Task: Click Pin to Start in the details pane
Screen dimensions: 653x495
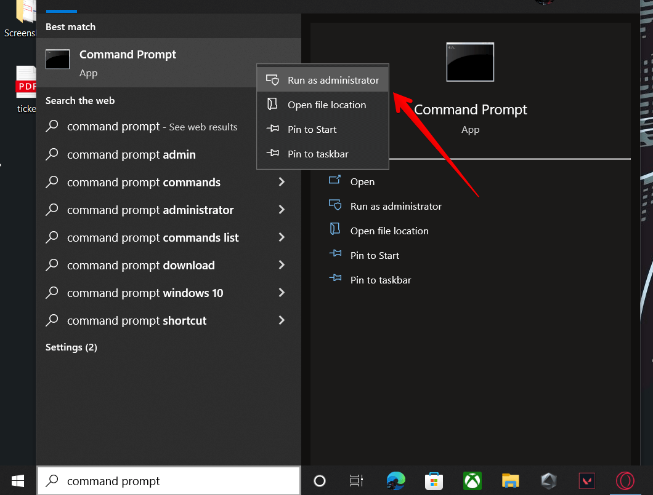Action: 375,255
